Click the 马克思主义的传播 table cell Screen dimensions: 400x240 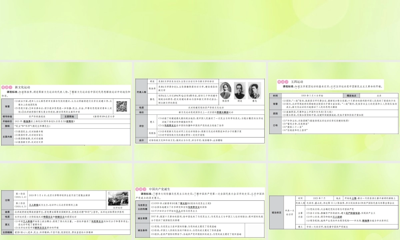pyautogui.click(x=142, y=207)
